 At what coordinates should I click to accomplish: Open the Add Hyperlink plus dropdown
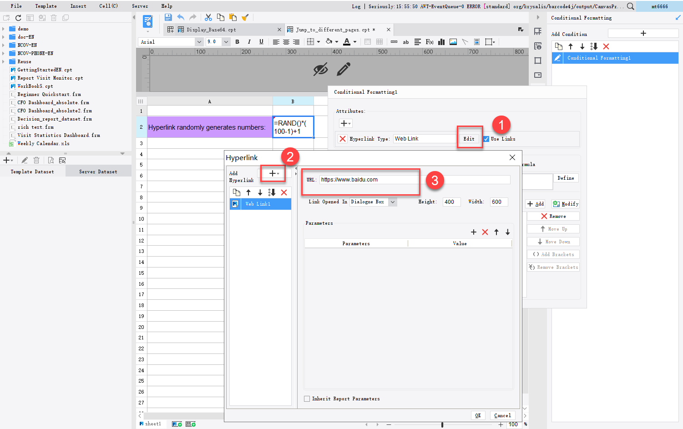[x=274, y=173]
